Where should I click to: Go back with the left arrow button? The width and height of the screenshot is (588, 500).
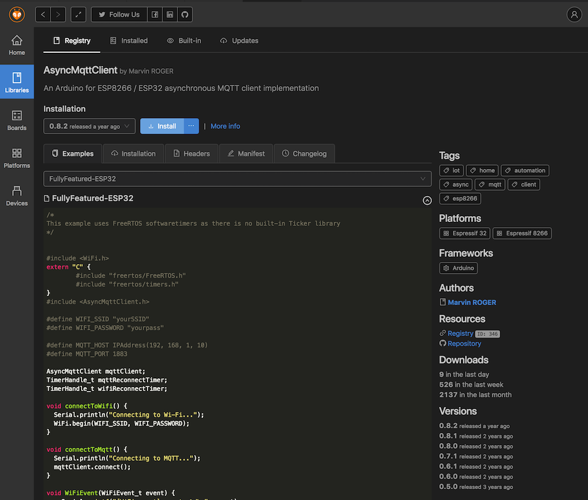tap(43, 14)
